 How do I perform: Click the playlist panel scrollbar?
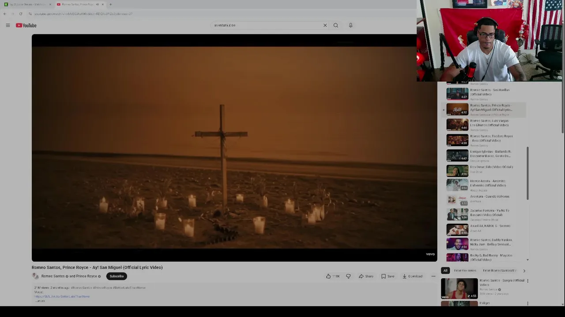pos(527,173)
